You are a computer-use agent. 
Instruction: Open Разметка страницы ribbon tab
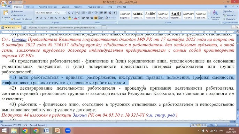click(x=48, y=7)
